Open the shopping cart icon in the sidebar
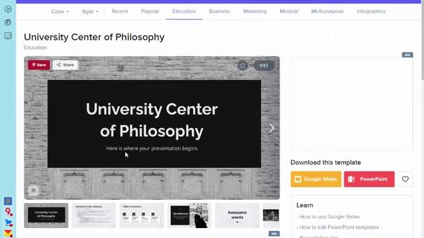Viewport: 424px width, 238px height. click(9, 223)
